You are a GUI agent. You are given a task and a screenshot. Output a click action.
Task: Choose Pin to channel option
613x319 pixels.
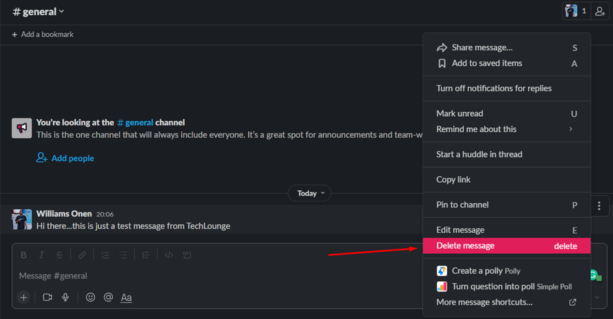pos(507,205)
